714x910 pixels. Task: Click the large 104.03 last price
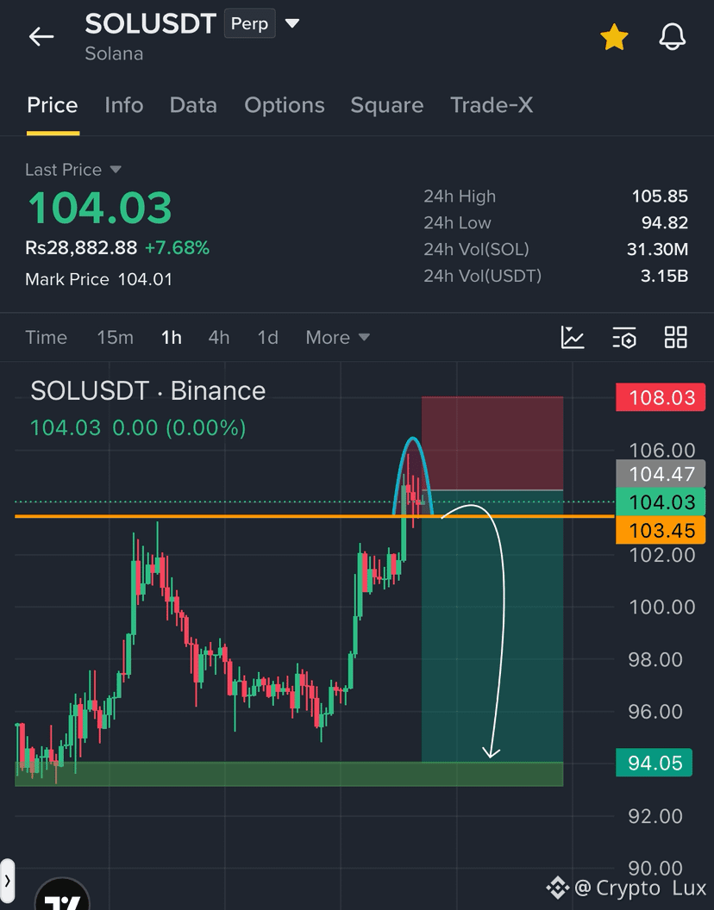(100, 207)
